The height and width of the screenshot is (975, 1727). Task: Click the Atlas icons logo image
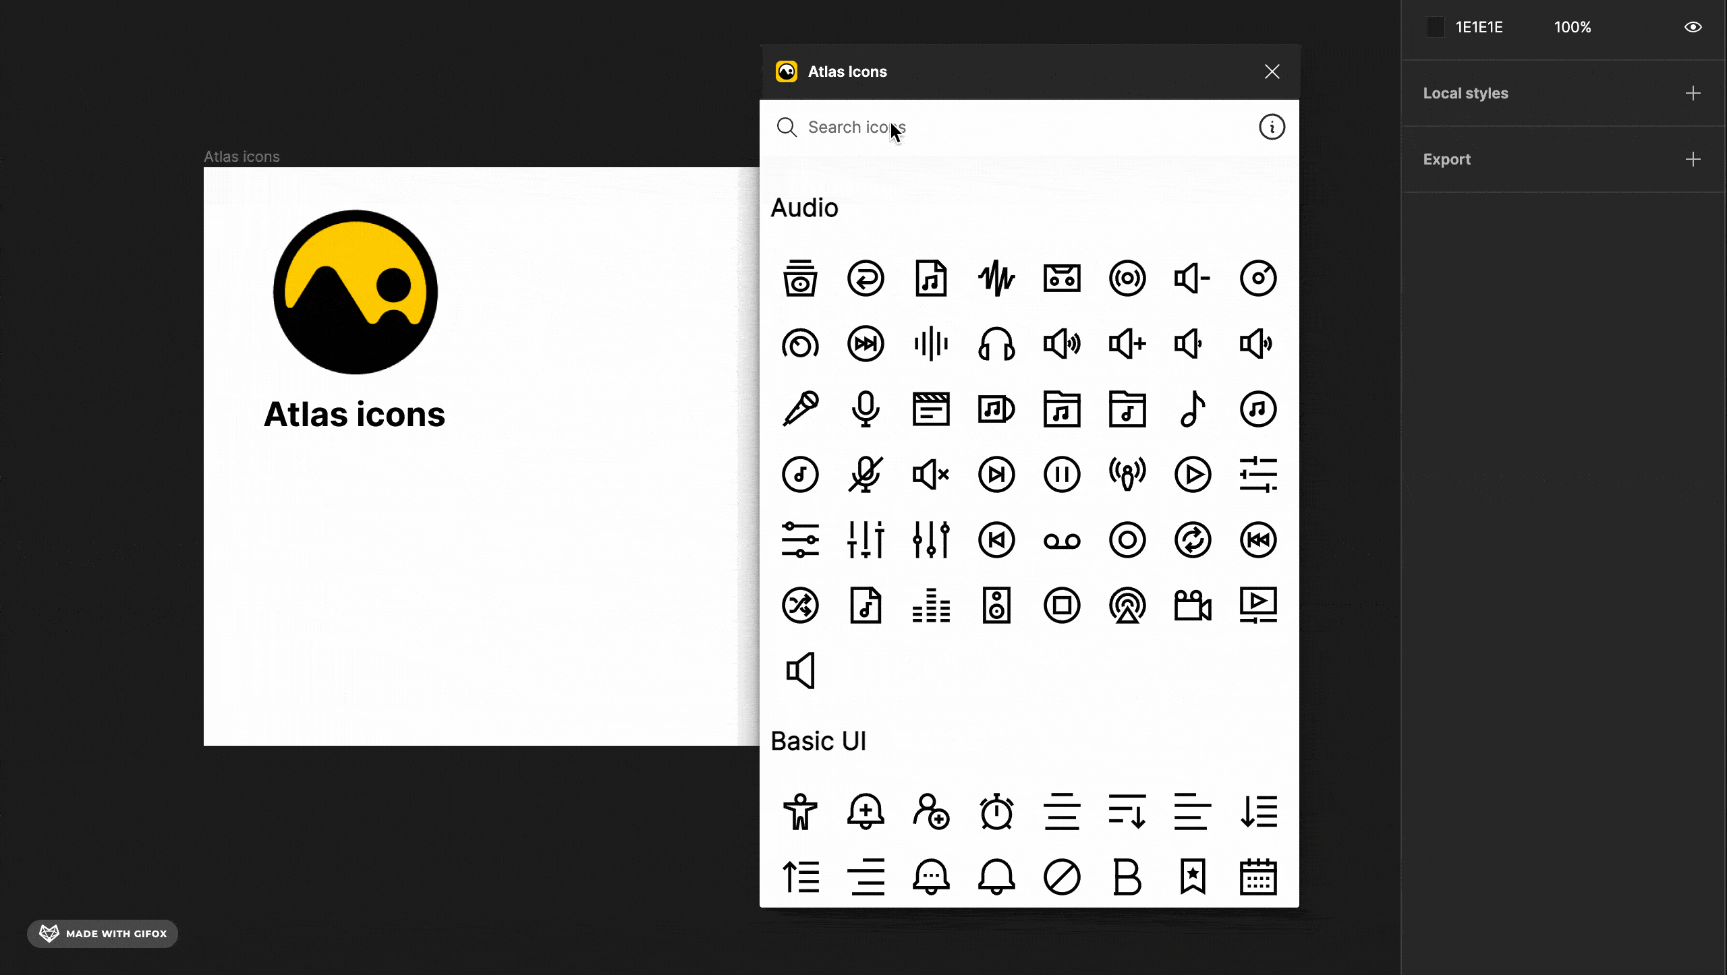pyautogui.click(x=356, y=292)
